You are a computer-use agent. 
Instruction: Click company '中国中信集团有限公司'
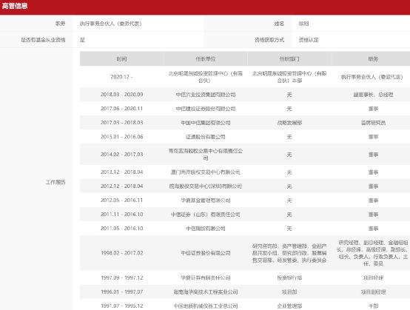click(x=206, y=123)
